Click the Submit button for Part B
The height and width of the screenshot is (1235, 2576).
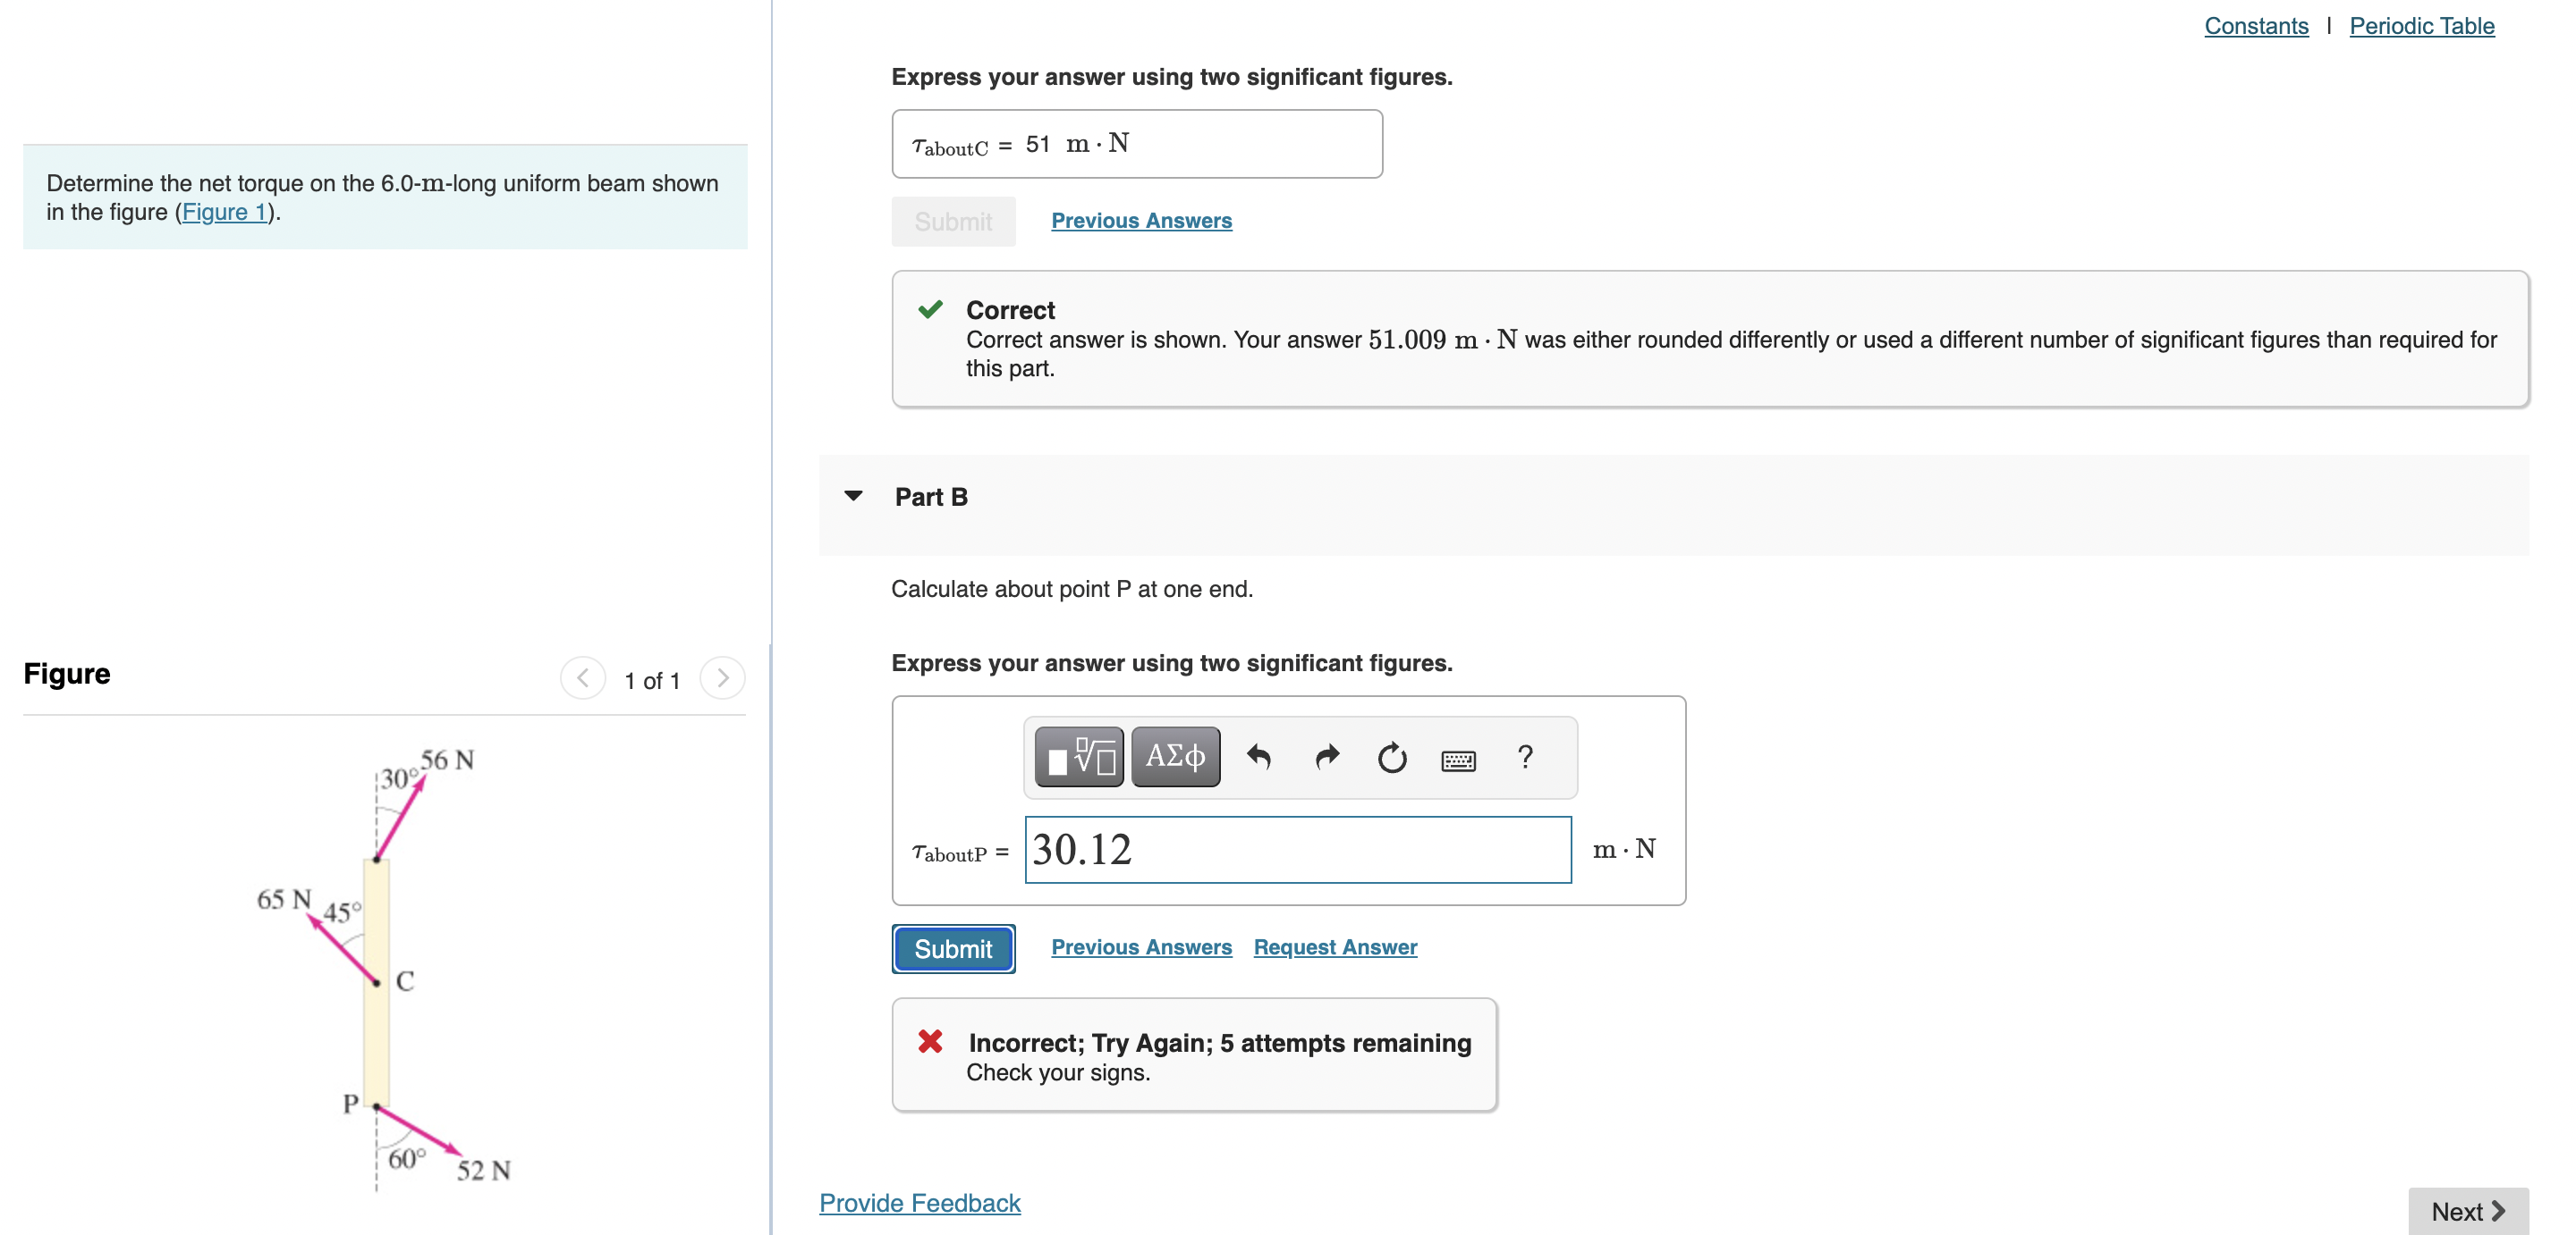click(x=953, y=946)
